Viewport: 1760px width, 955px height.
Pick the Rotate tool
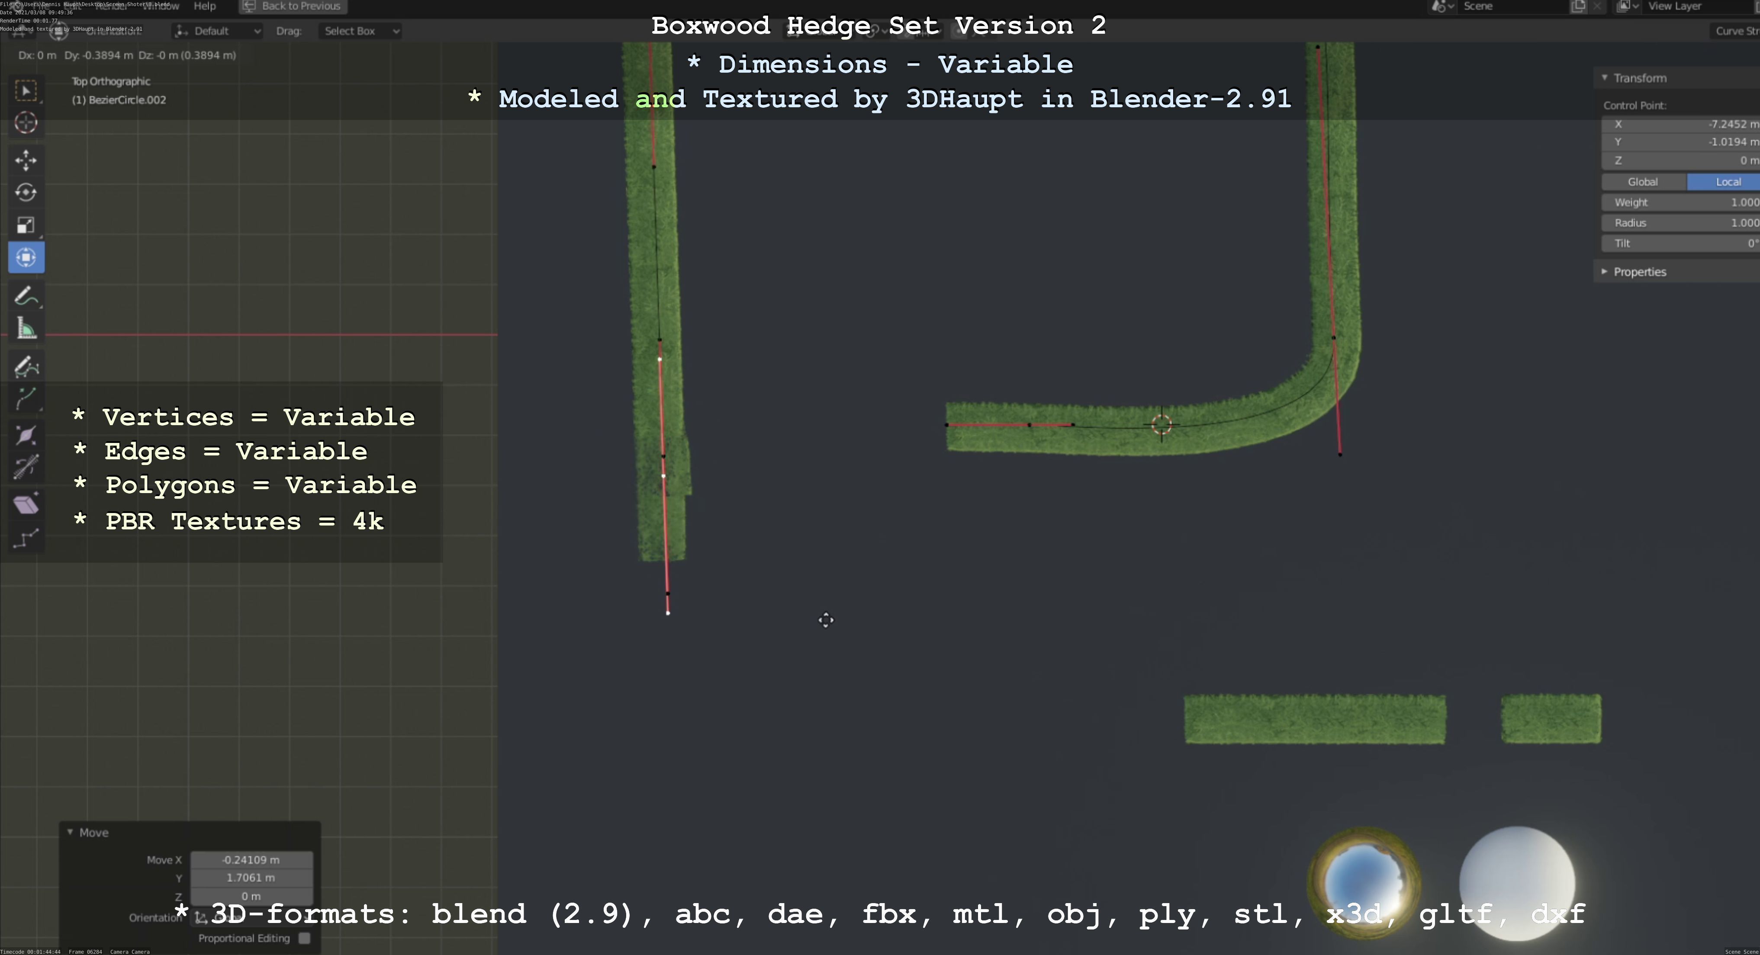[x=26, y=192]
